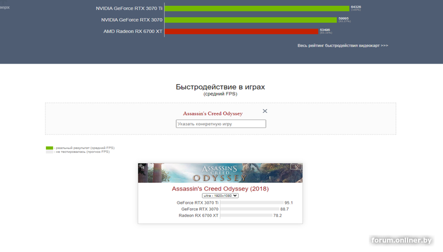Click the icon at the banner's top-left corner
The height and width of the screenshot is (252, 443).
tap(142, 167)
